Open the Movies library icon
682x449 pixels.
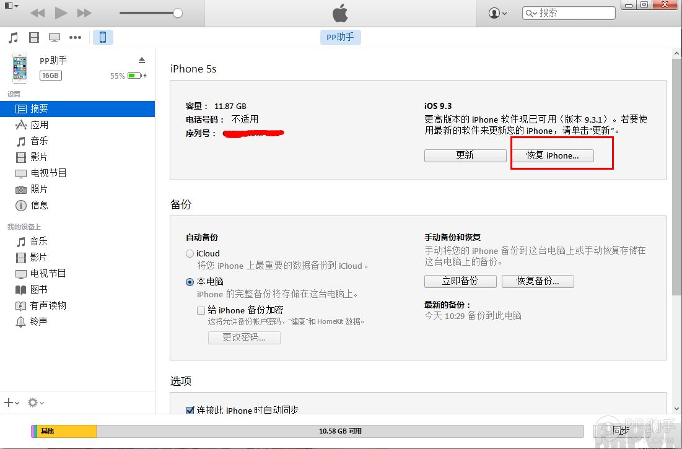point(33,37)
